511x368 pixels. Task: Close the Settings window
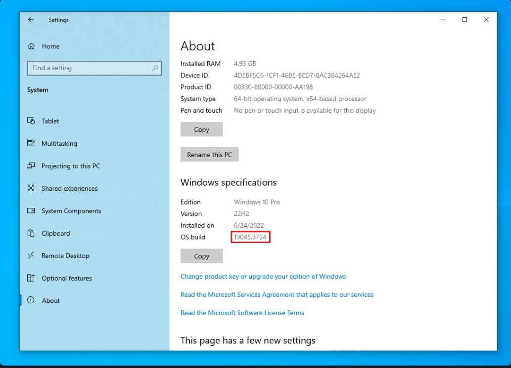(x=486, y=20)
